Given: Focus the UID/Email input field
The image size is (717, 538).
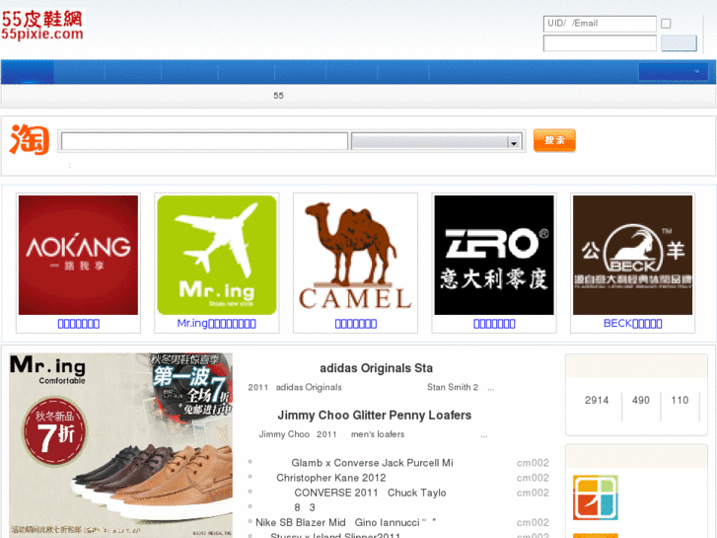Looking at the screenshot, I should pyautogui.click(x=600, y=24).
